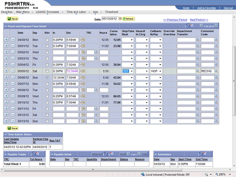236x177 pixels.
Task: Click the Out time field showing 12:30AM
Action: pyautogui.click(x=72, y=71)
